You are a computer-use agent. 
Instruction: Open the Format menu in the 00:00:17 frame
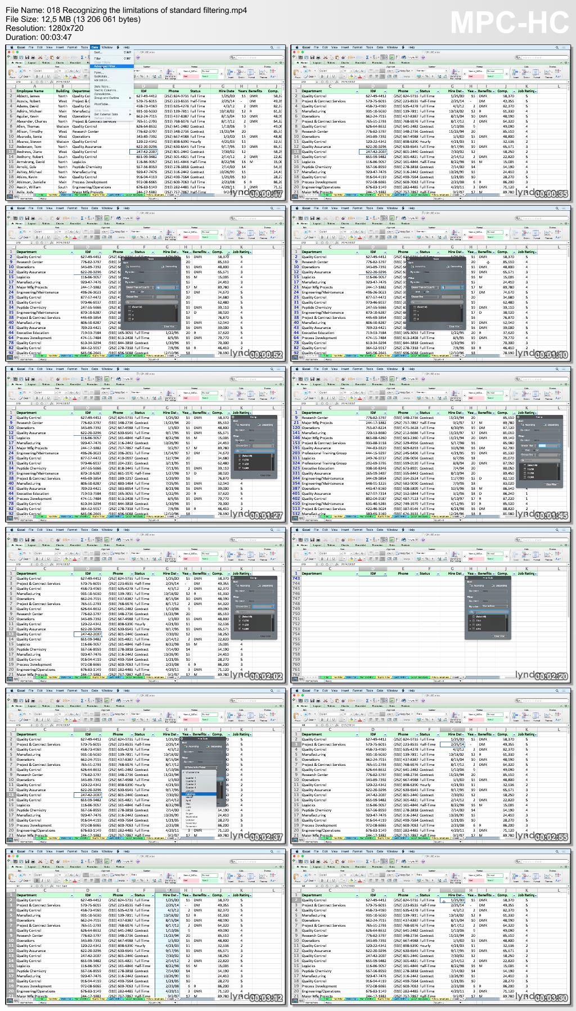[x=73, y=47]
